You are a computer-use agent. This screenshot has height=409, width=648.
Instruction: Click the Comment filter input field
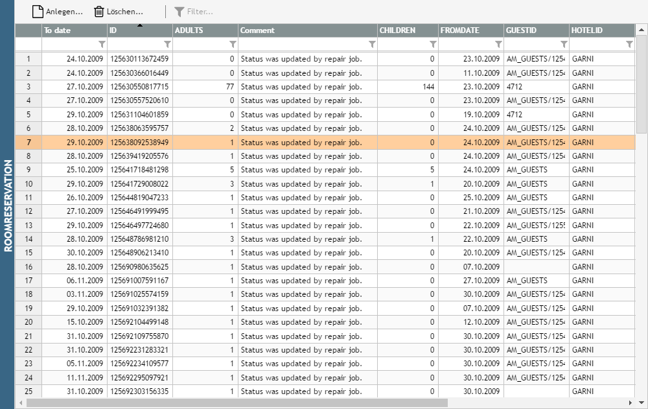302,44
